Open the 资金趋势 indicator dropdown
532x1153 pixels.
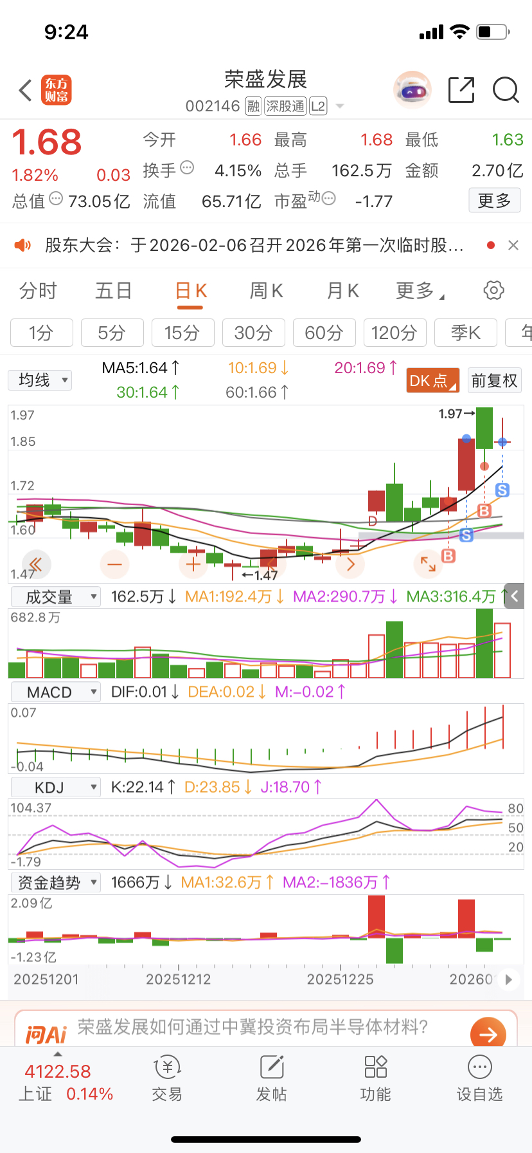pos(56,882)
